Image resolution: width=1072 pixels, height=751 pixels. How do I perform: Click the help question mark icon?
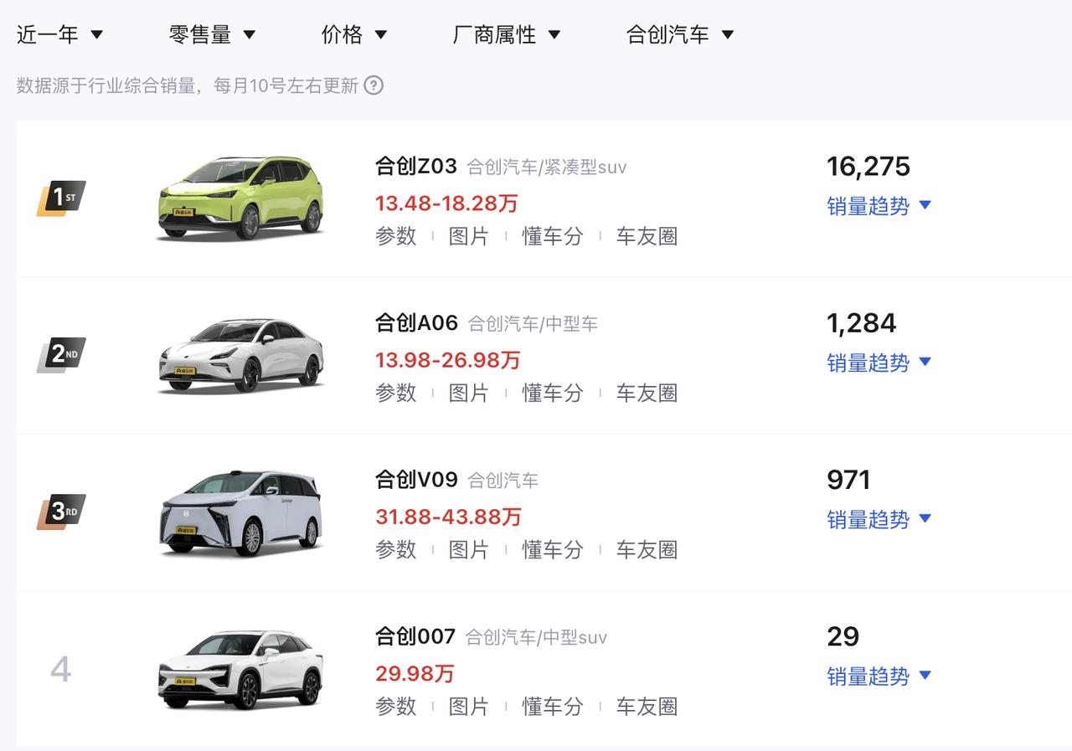coord(374,85)
